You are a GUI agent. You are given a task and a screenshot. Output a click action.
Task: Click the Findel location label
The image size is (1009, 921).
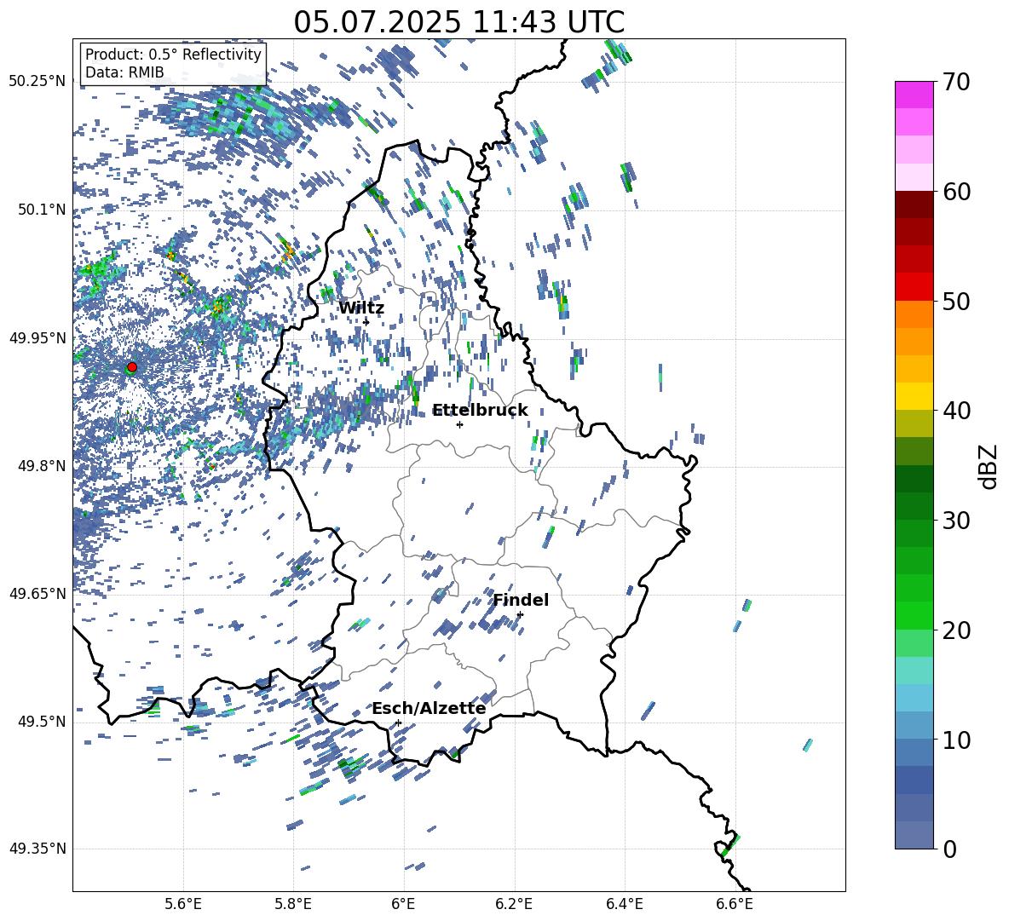click(x=521, y=600)
